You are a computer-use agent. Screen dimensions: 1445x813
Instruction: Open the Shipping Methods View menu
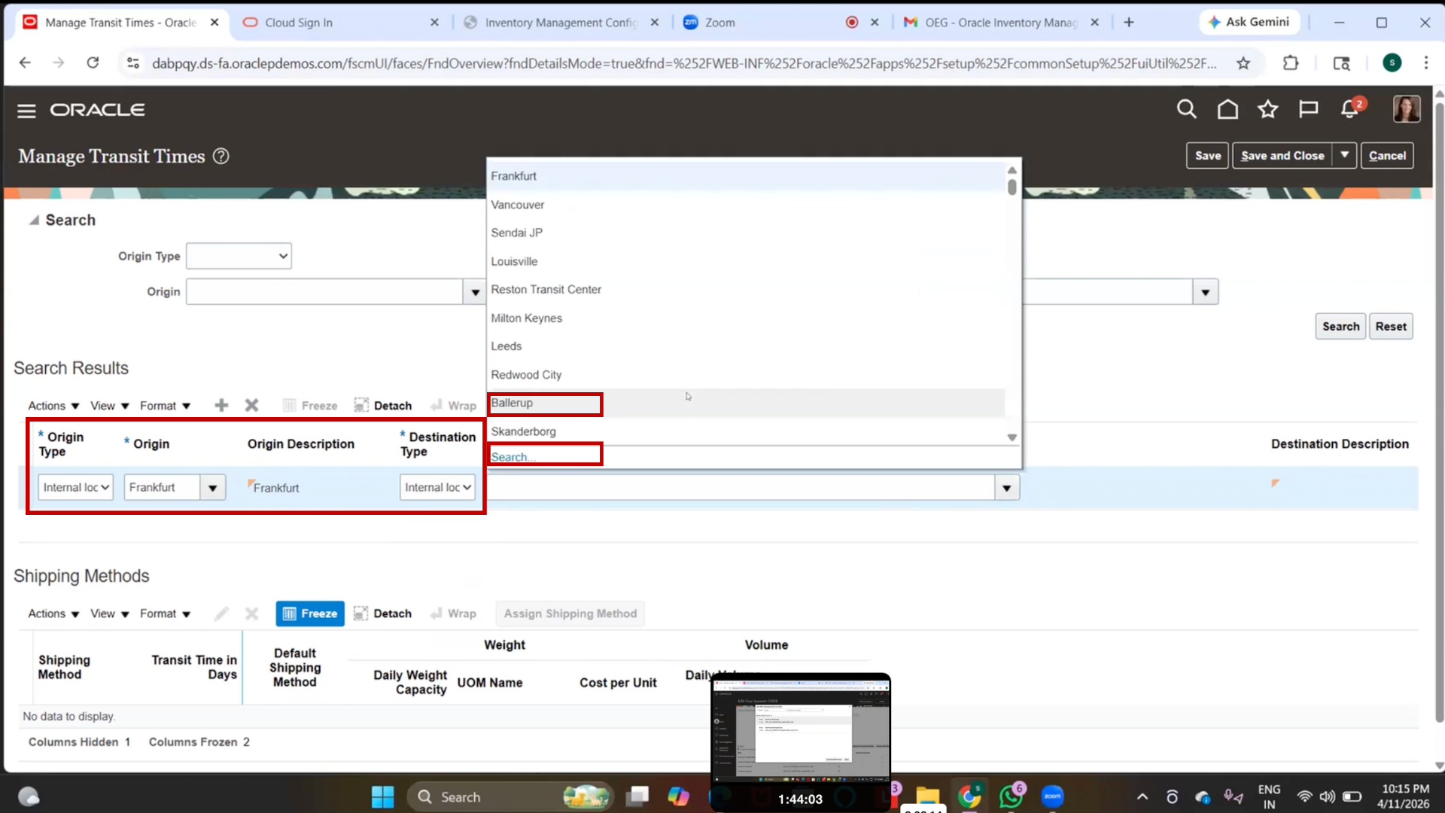coord(110,614)
